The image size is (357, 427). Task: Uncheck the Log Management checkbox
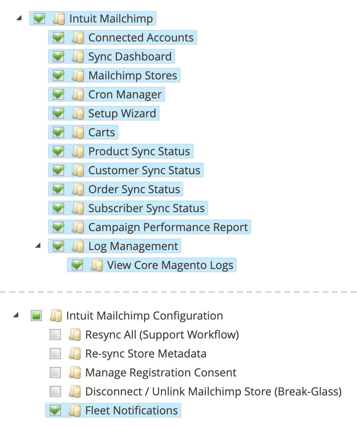[x=58, y=246]
